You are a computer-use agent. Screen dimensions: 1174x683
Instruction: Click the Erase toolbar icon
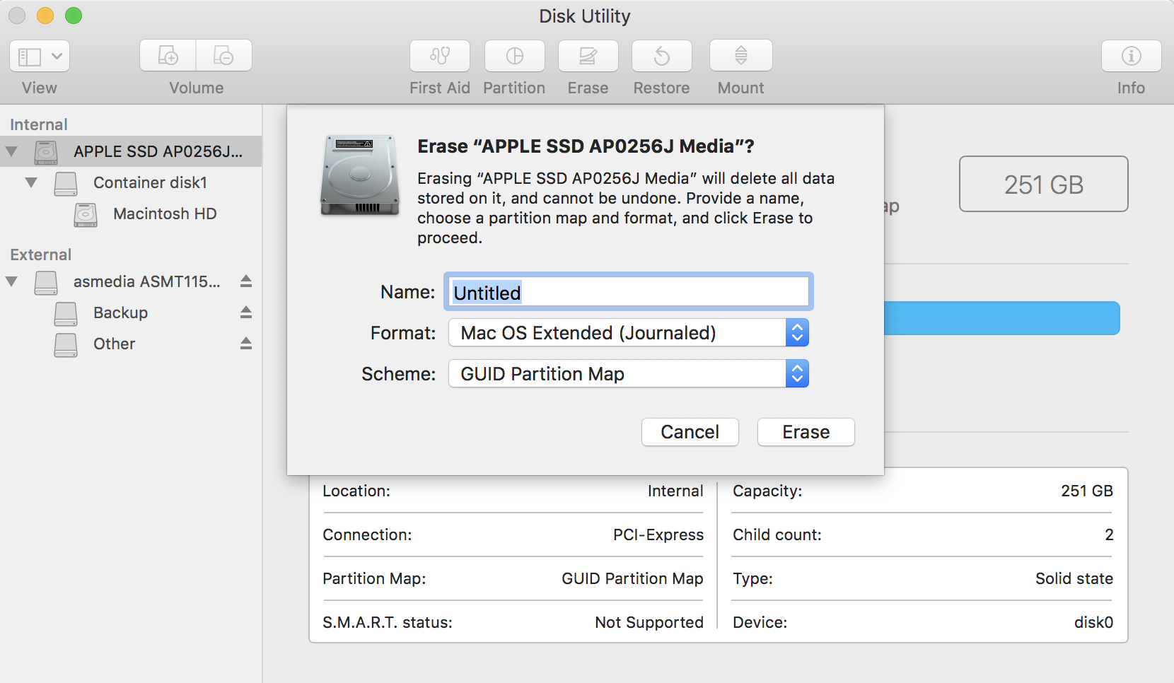click(588, 56)
